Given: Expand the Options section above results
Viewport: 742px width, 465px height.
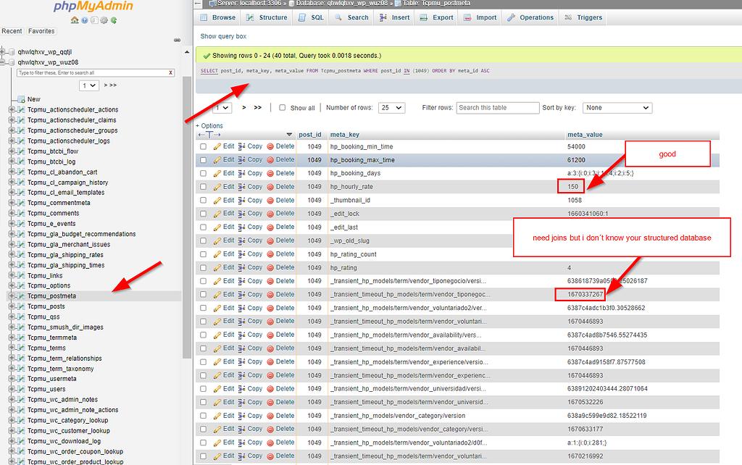Looking at the screenshot, I should tap(208, 125).
